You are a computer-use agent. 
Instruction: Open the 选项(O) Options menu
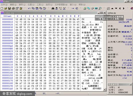pyautogui.click(x=49, y=4)
